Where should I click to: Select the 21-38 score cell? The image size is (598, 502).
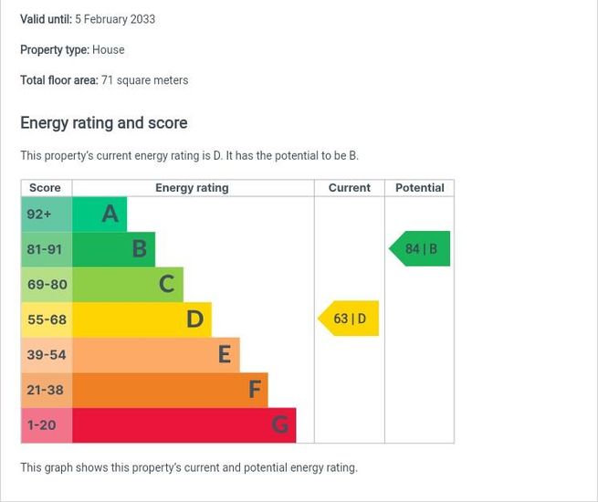pos(46,390)
